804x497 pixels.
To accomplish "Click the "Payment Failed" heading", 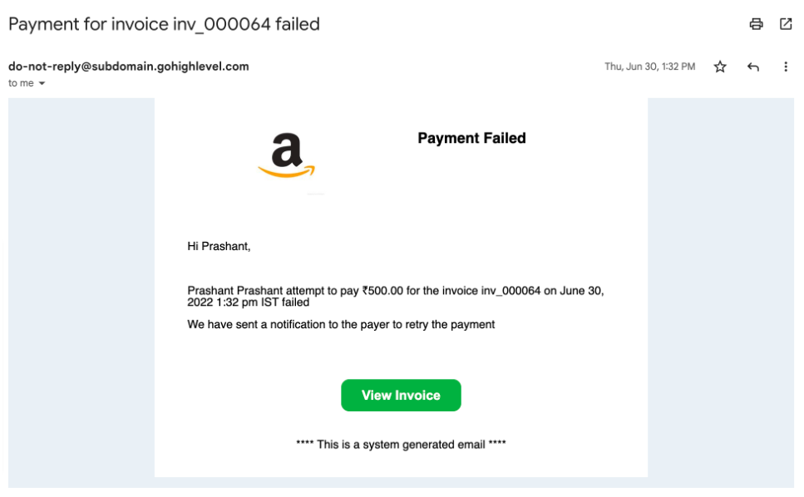I will (x=471, y=138).
